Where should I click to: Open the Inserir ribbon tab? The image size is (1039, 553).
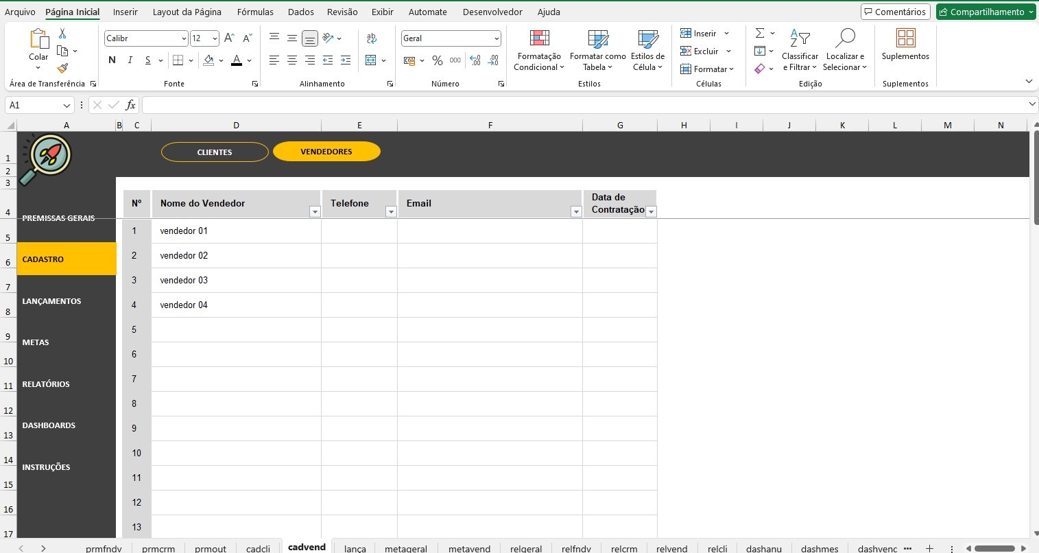126,12
